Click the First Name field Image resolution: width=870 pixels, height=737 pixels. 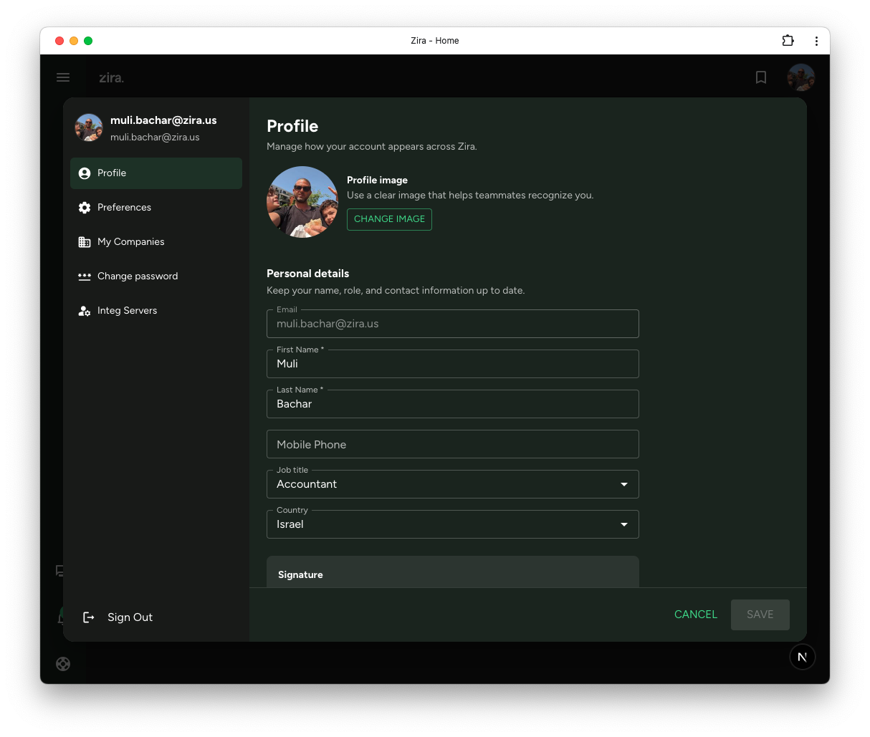point(453,364)
